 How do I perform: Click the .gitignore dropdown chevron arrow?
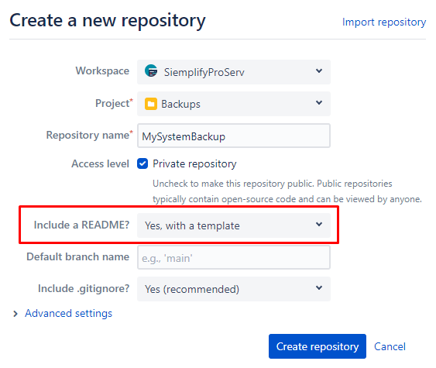click(319, 287)
